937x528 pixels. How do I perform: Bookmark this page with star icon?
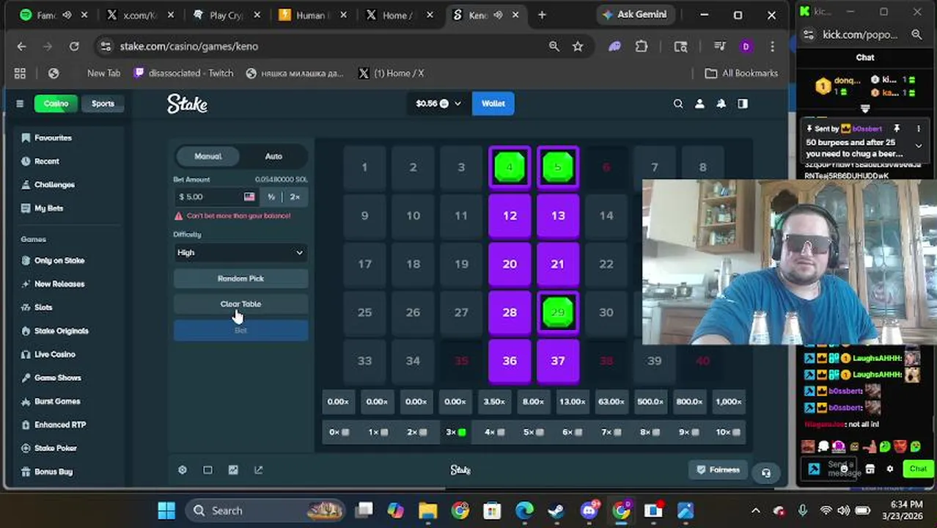point(578,46)
